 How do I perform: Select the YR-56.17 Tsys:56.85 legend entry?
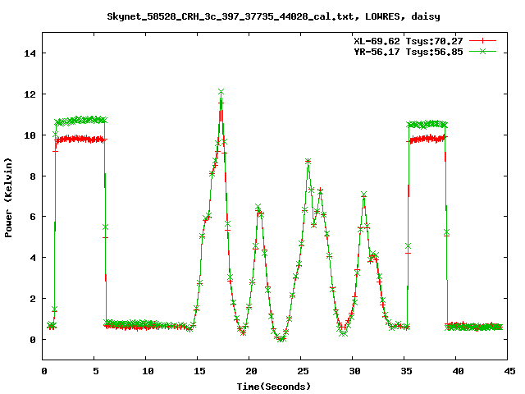(x=409, y=52)
